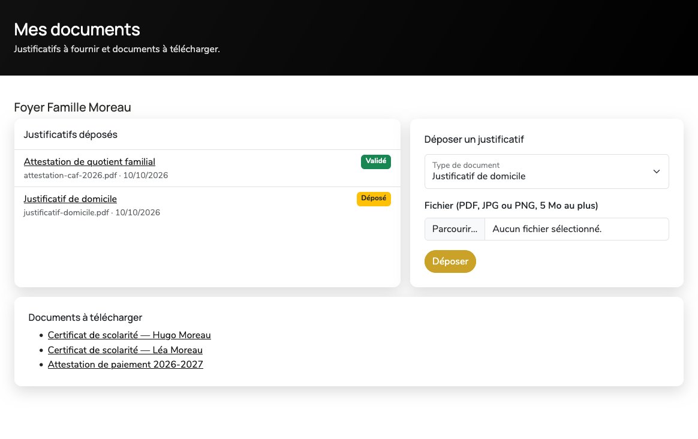
Task: Download Attestation de paiement 2026-2027
Action: pyautogui.click(x=125, y=364)
